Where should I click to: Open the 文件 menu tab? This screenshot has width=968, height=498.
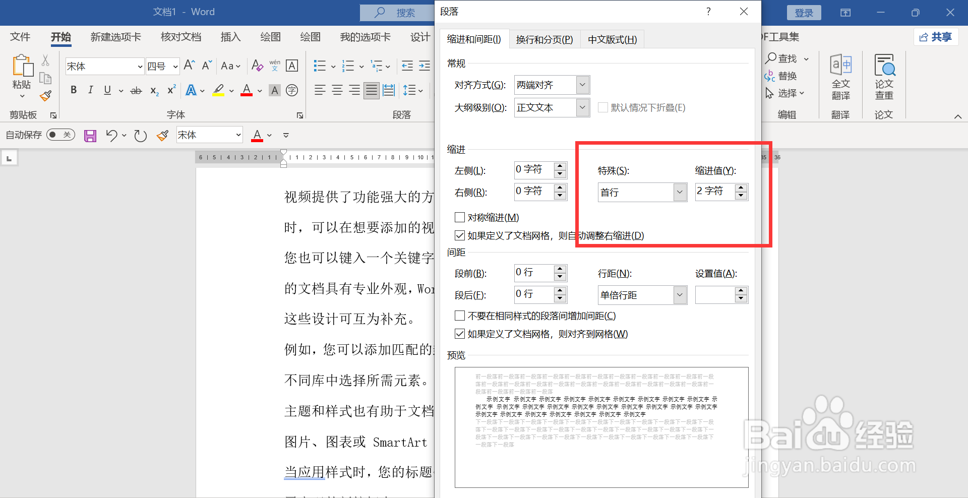20,37
